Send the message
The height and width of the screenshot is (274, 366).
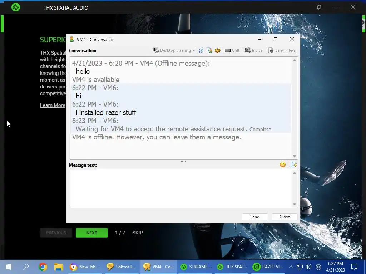pos(255,217)
